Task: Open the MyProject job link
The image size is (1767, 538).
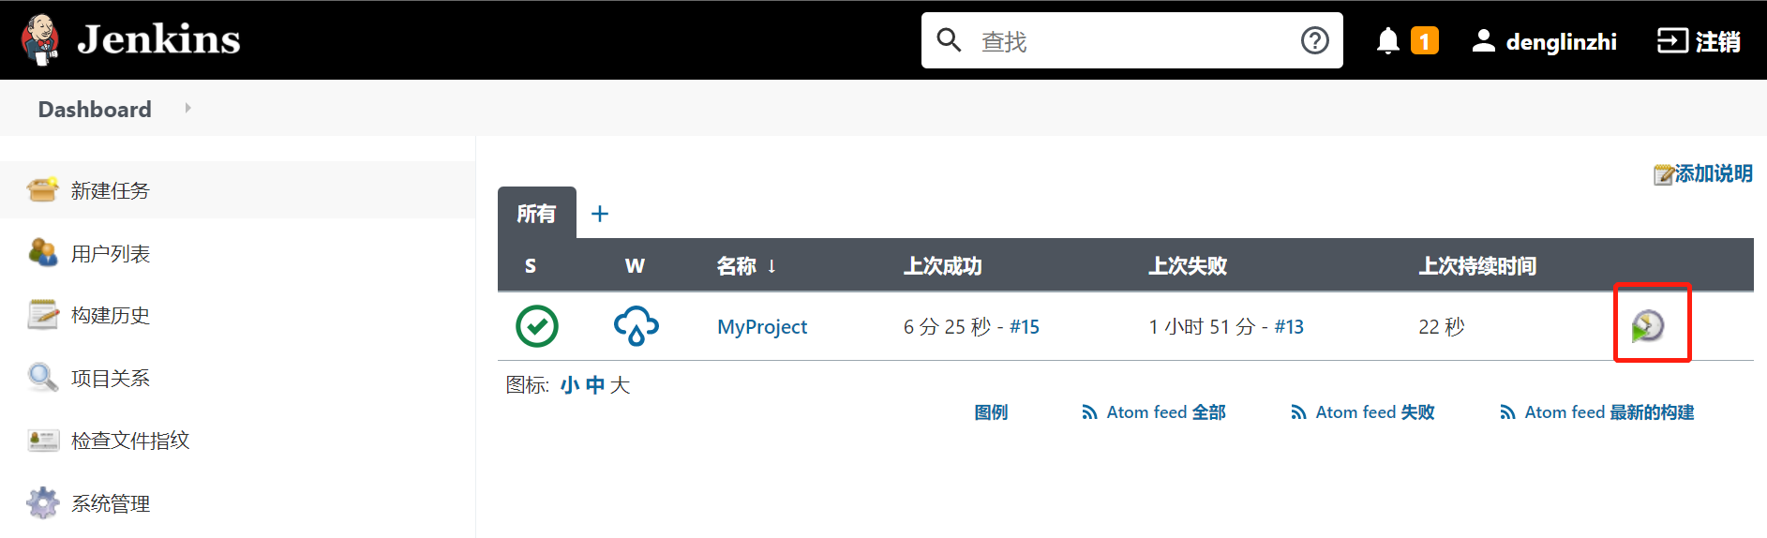Action: (762, 326)
